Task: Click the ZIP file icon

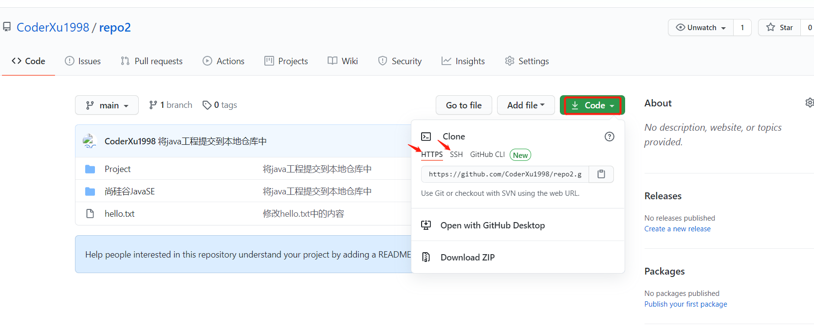Action: [x=426, y=257]
